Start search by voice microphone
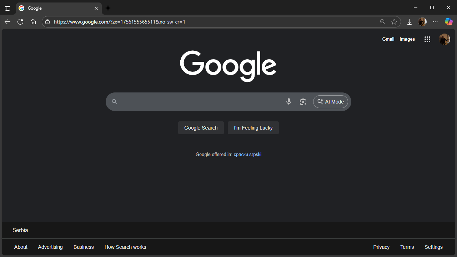This screenshot has width=457, height=257. (x=289, y=102)
